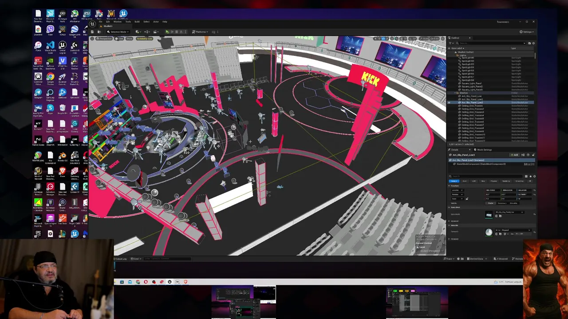Set Mobility to Static

[x=490, y=203]
